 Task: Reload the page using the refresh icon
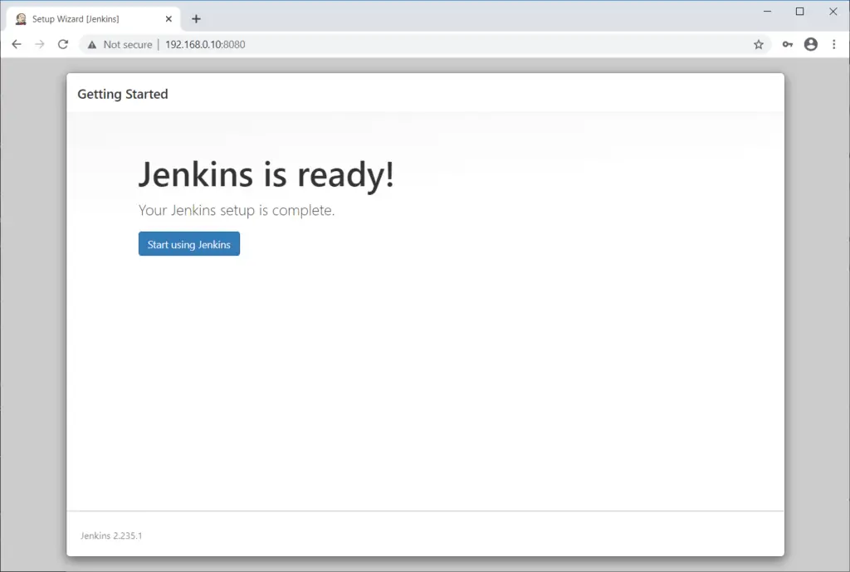coord(63,44)
